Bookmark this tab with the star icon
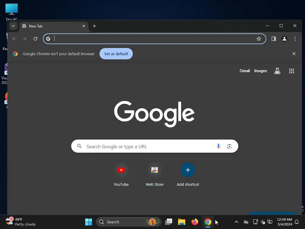The height and width of the screenshot is (229, 305). (259, 39)
